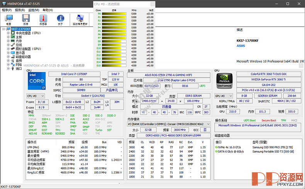
Task: Click the Samsung Portable SSD T3 entry
Action: click(273, 152)
